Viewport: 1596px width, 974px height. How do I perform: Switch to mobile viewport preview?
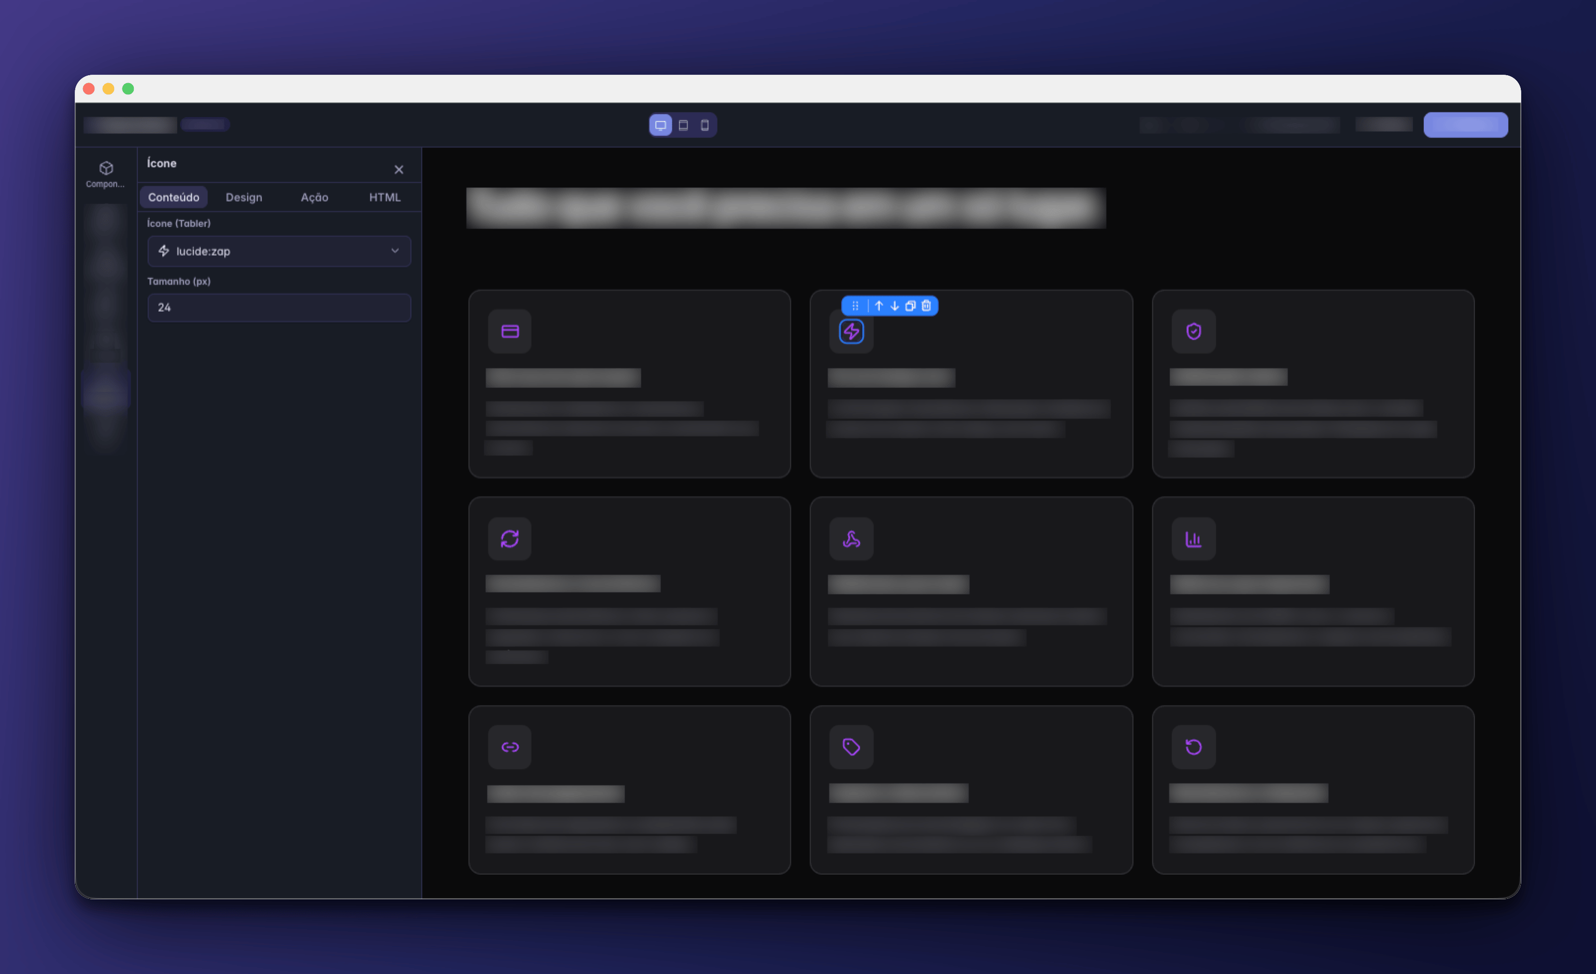point(705,125)
